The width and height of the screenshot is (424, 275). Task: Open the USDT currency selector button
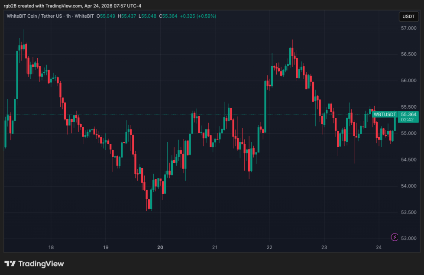click(408, 16)
